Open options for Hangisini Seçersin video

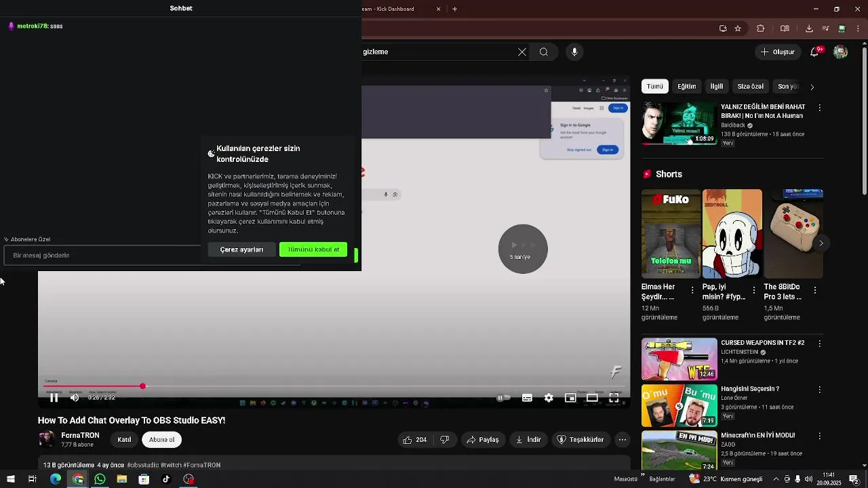(820, 390)
